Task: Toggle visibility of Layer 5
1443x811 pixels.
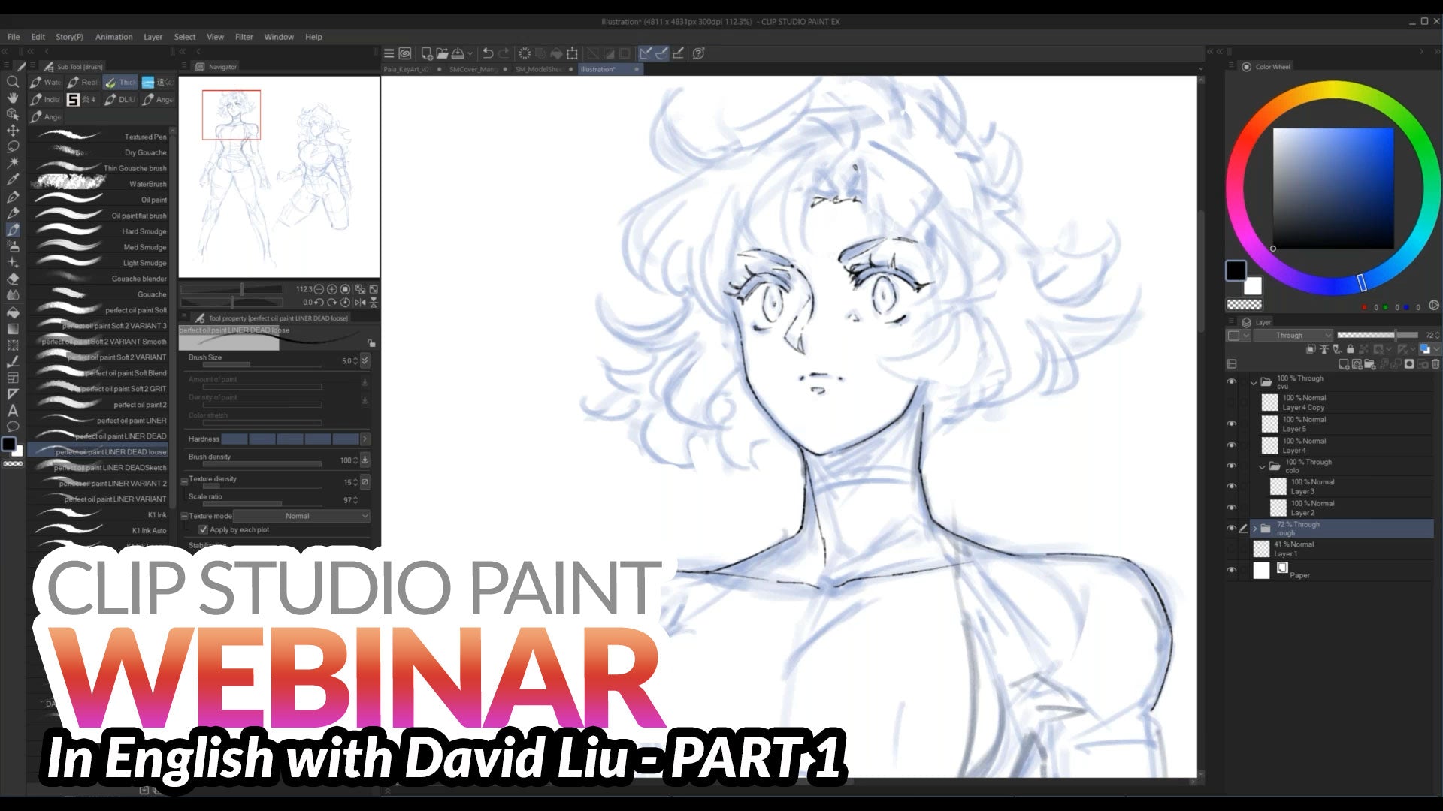Action: [x=1231, y=424]
